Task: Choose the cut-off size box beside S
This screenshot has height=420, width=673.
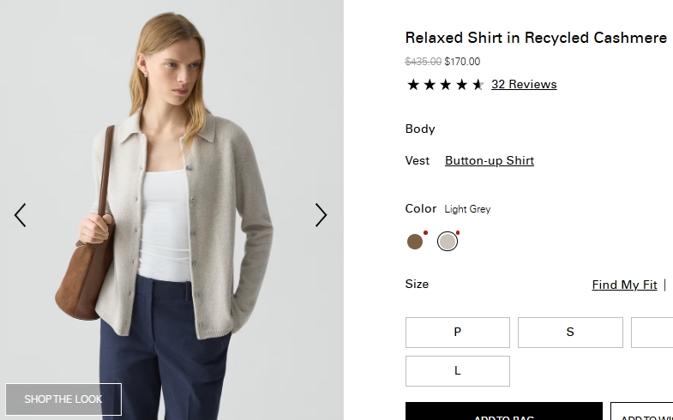Action: point(653,333)
